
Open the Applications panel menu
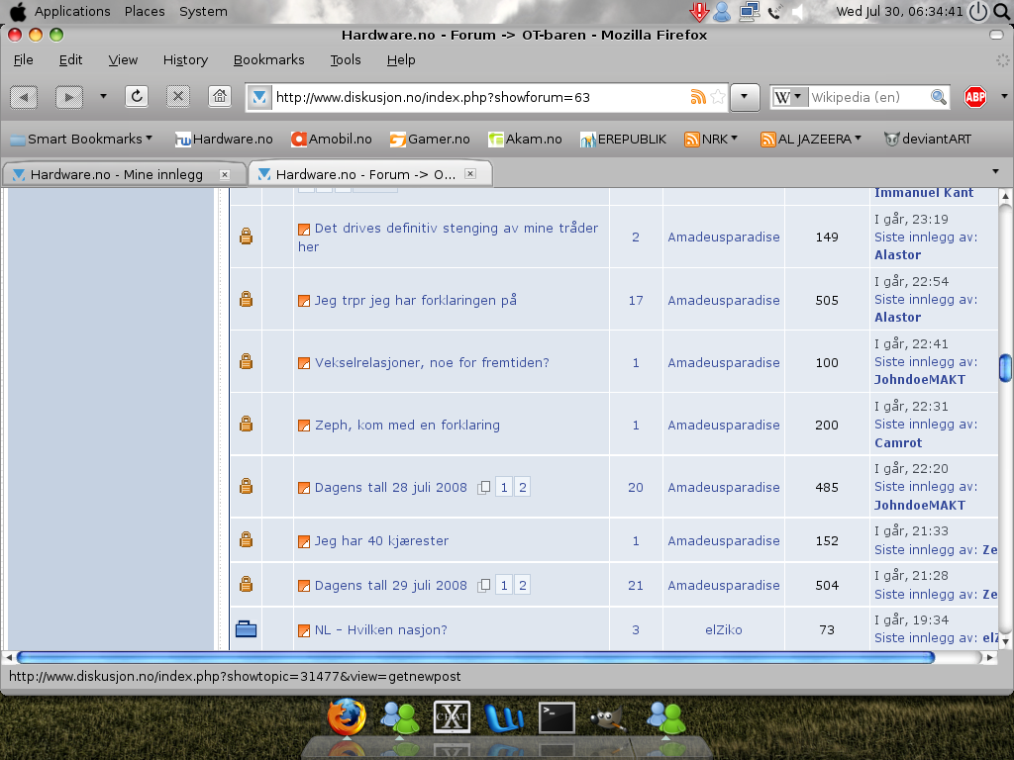tap(72, 12)
